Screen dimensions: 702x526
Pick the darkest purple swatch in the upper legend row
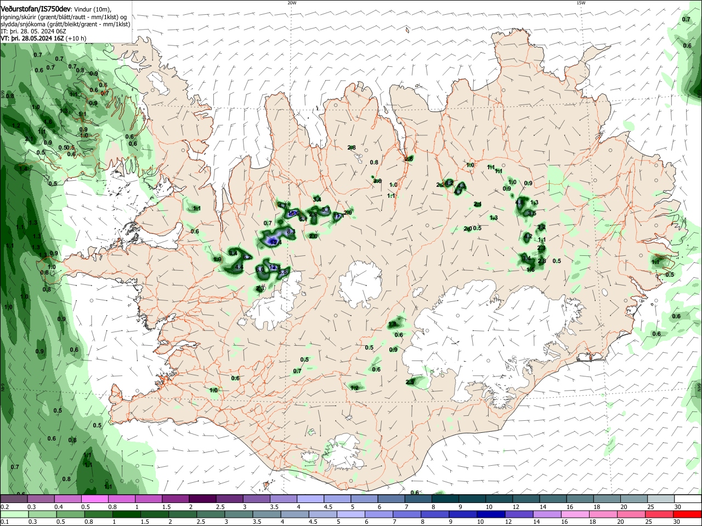point(202,499)
